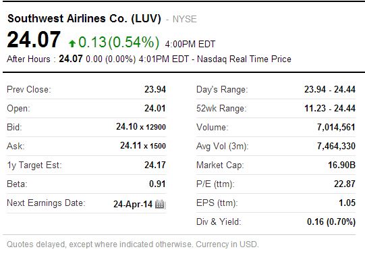Select the Ask value 24.11 x 1500
365x260 pixels.
click(143, 146)
